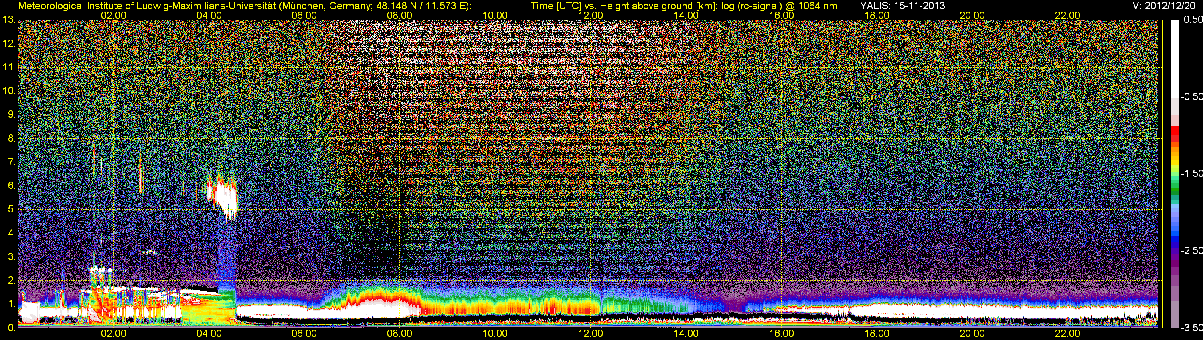Click the 13 km height axis label
1203x340 pixels.
8,20
